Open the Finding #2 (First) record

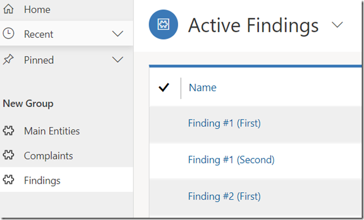(224, 196)
